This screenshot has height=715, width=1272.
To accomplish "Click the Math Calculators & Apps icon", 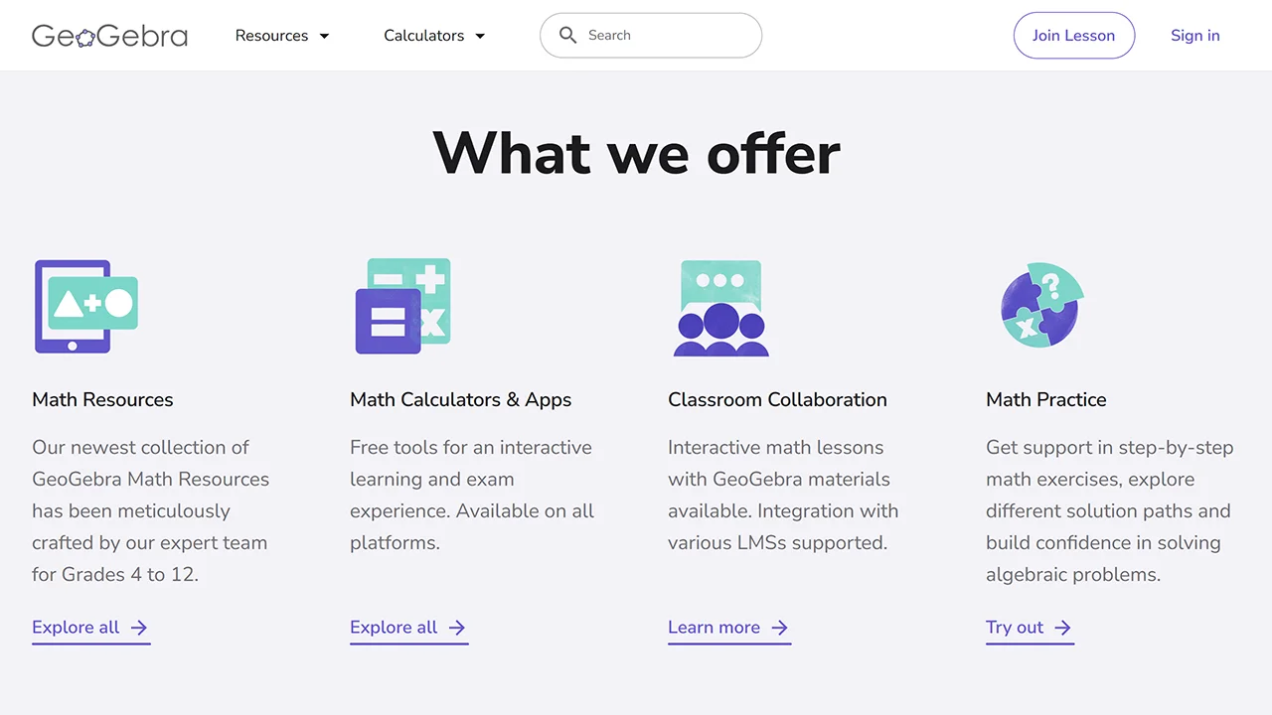I will click(403, 307).
